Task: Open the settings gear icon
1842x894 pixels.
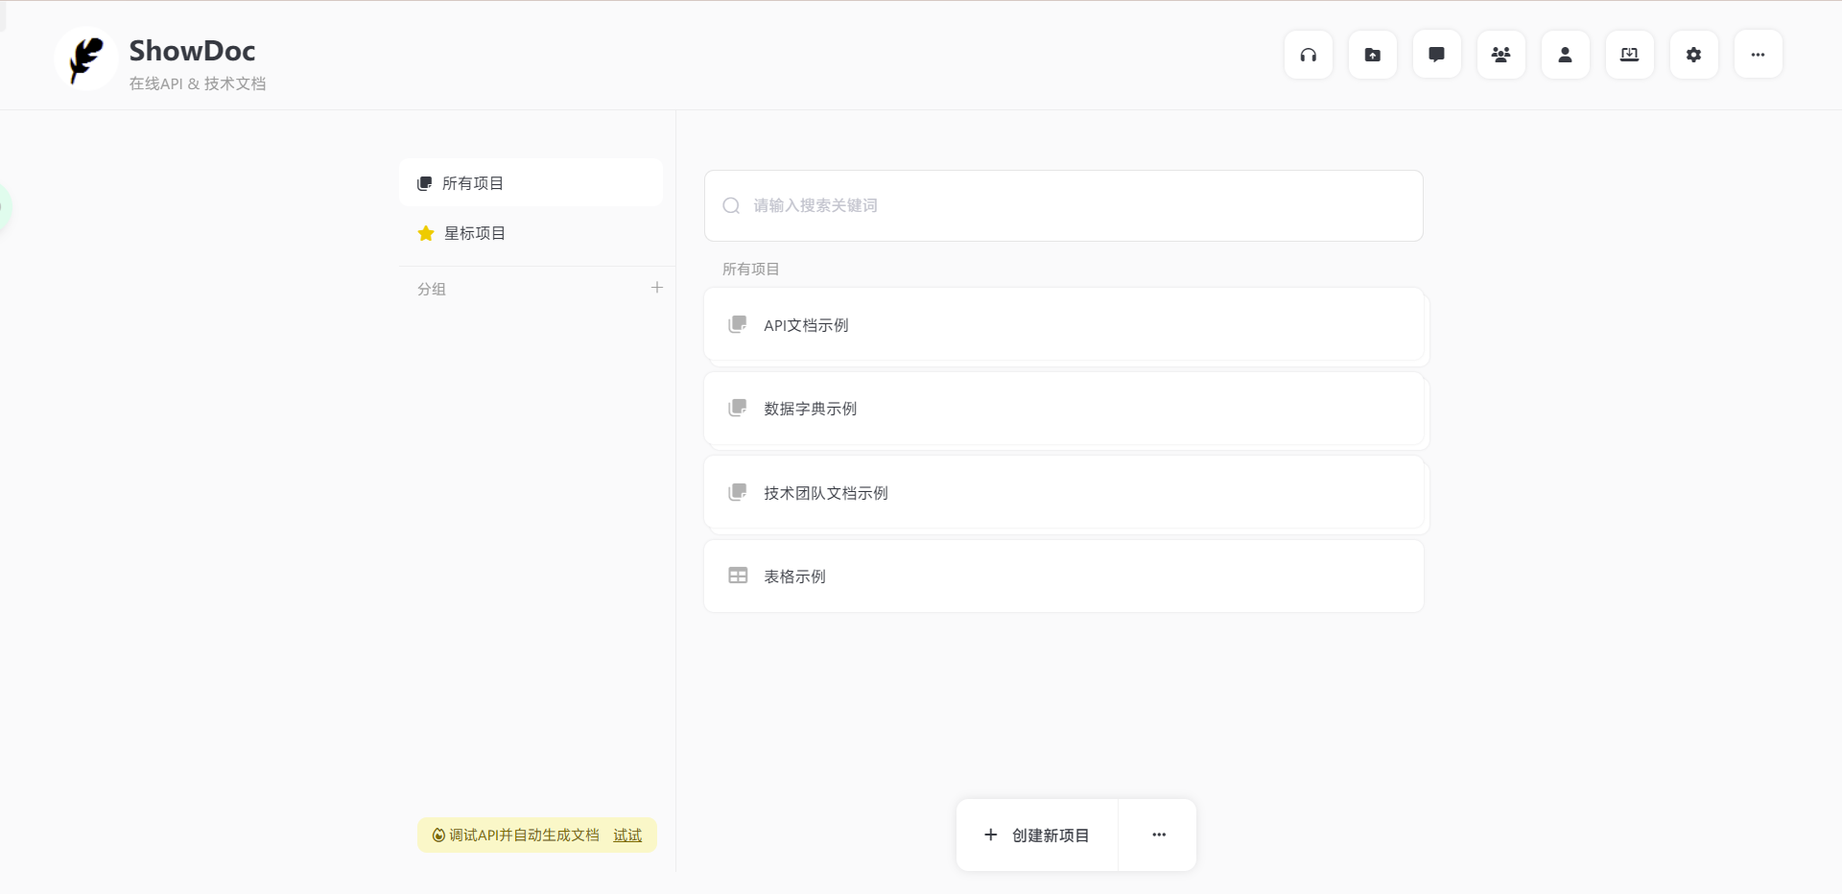Action: (1693, 55)
